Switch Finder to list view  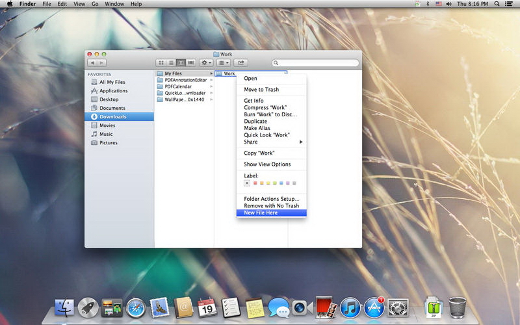171,62
